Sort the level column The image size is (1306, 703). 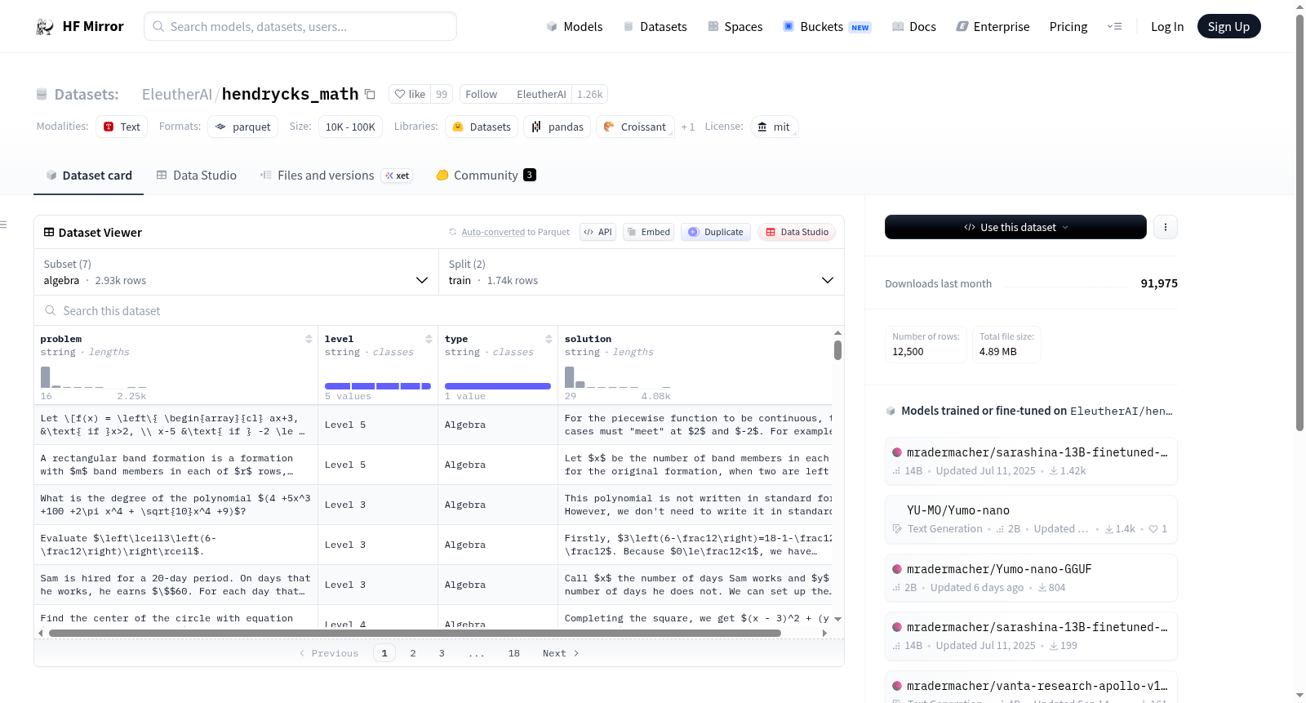(x=429, y=339)
